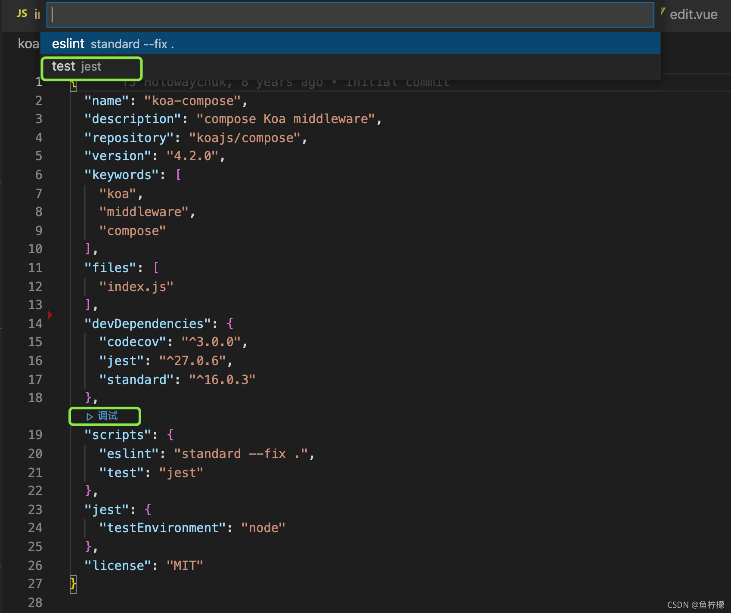Viewport: 731px width, 613px height.
Task: Click the "devDependencies" key
Action: (148, 324)
